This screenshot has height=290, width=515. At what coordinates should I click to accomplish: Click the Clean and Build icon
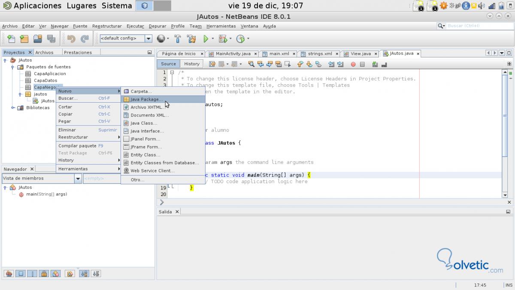[x=191, y=39]
